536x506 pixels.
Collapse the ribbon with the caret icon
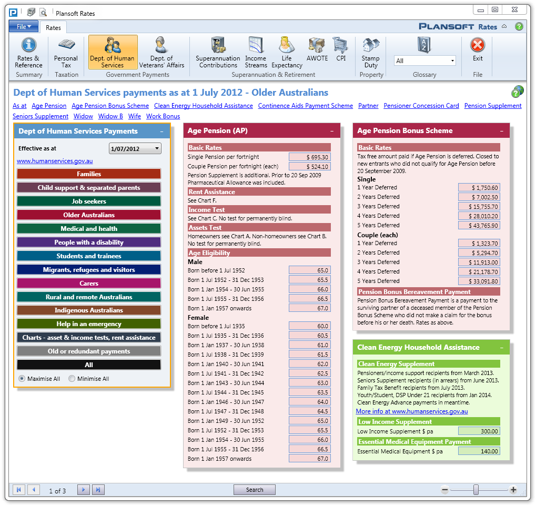coord(504,26)
